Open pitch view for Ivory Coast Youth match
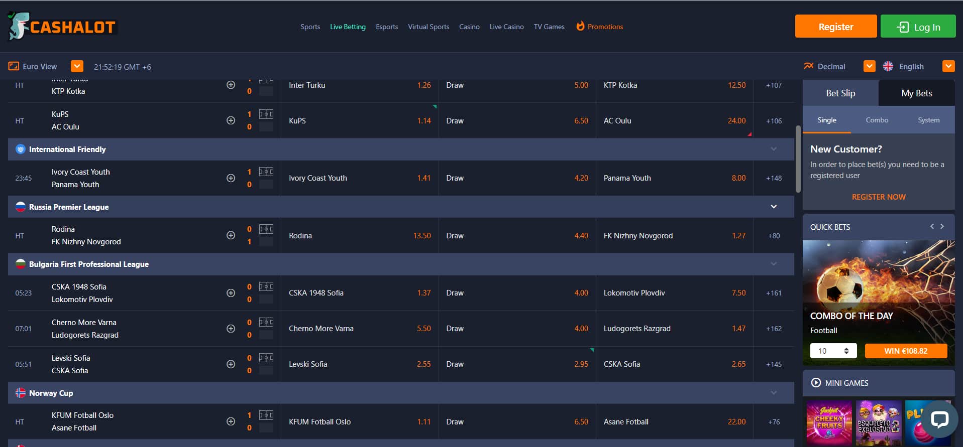The image size is (963, 447). coord(266,172)
